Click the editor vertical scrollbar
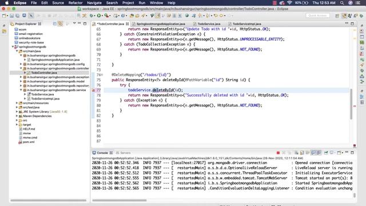366x206 pixels. click(x=351, y=104)
